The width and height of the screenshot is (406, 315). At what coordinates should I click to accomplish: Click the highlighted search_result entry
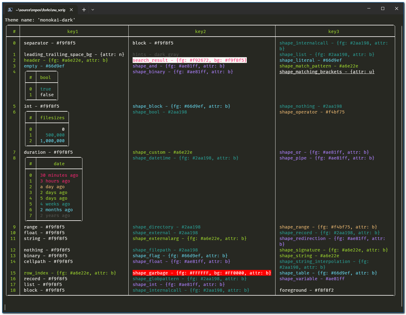[x=190, y=60]
